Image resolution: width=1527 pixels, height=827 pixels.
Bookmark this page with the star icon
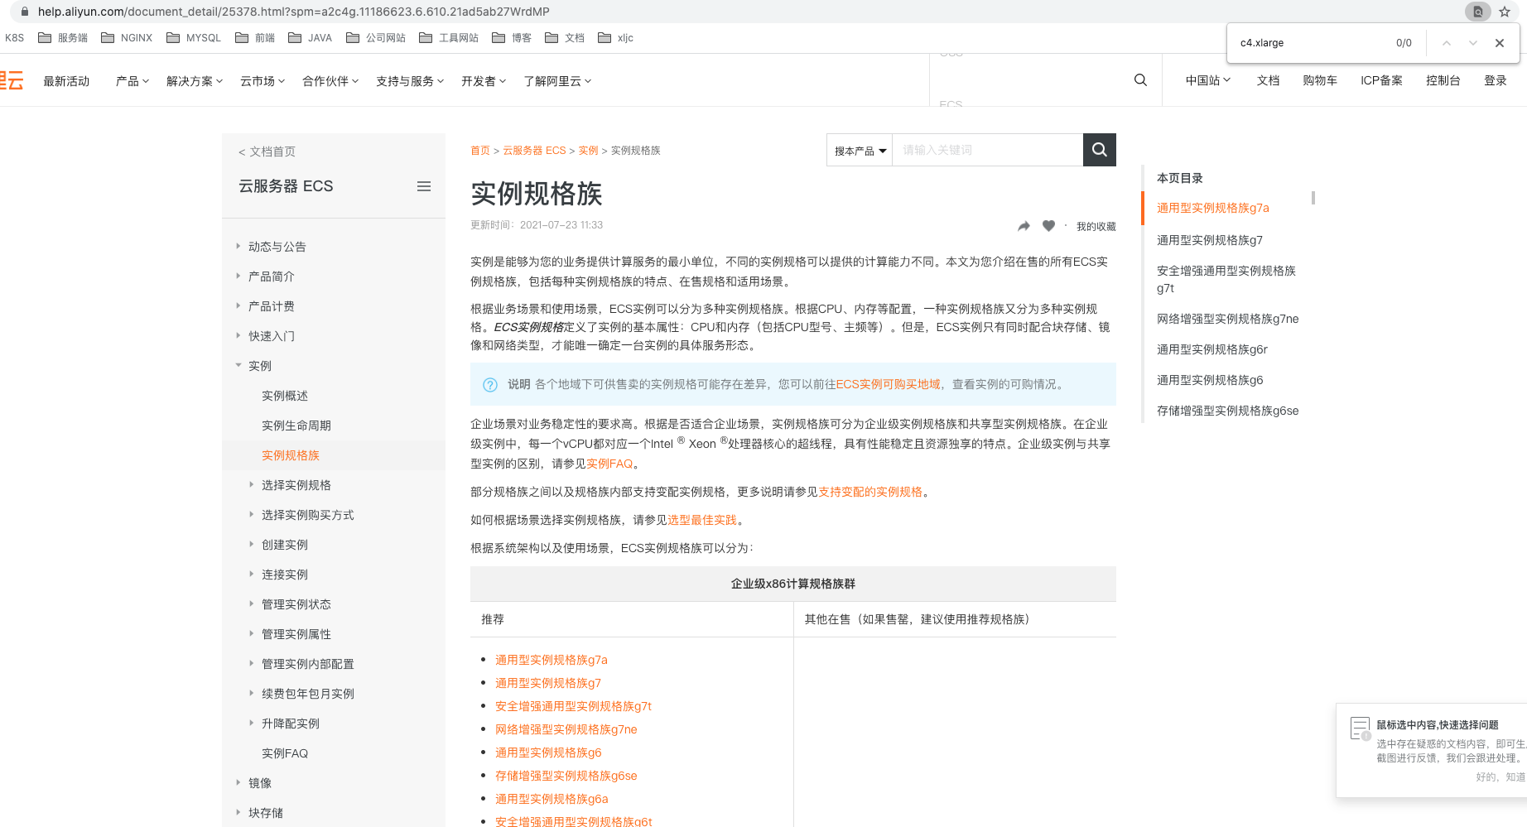click(x=1505, y=12)
